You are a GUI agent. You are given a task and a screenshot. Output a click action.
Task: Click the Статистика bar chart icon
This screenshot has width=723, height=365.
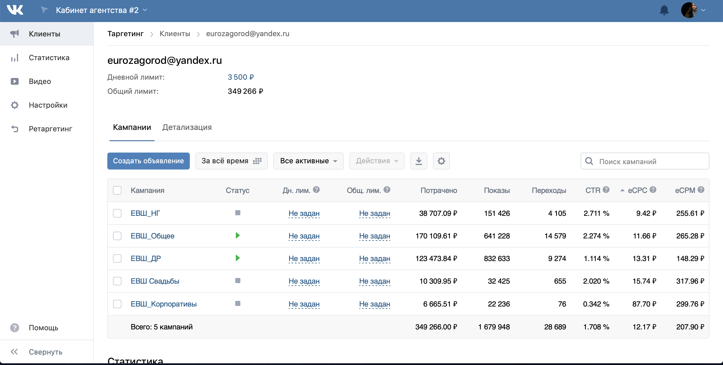coord(15,58)
